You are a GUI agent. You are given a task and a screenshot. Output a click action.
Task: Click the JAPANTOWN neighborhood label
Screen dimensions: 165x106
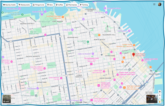pos(41,82)
